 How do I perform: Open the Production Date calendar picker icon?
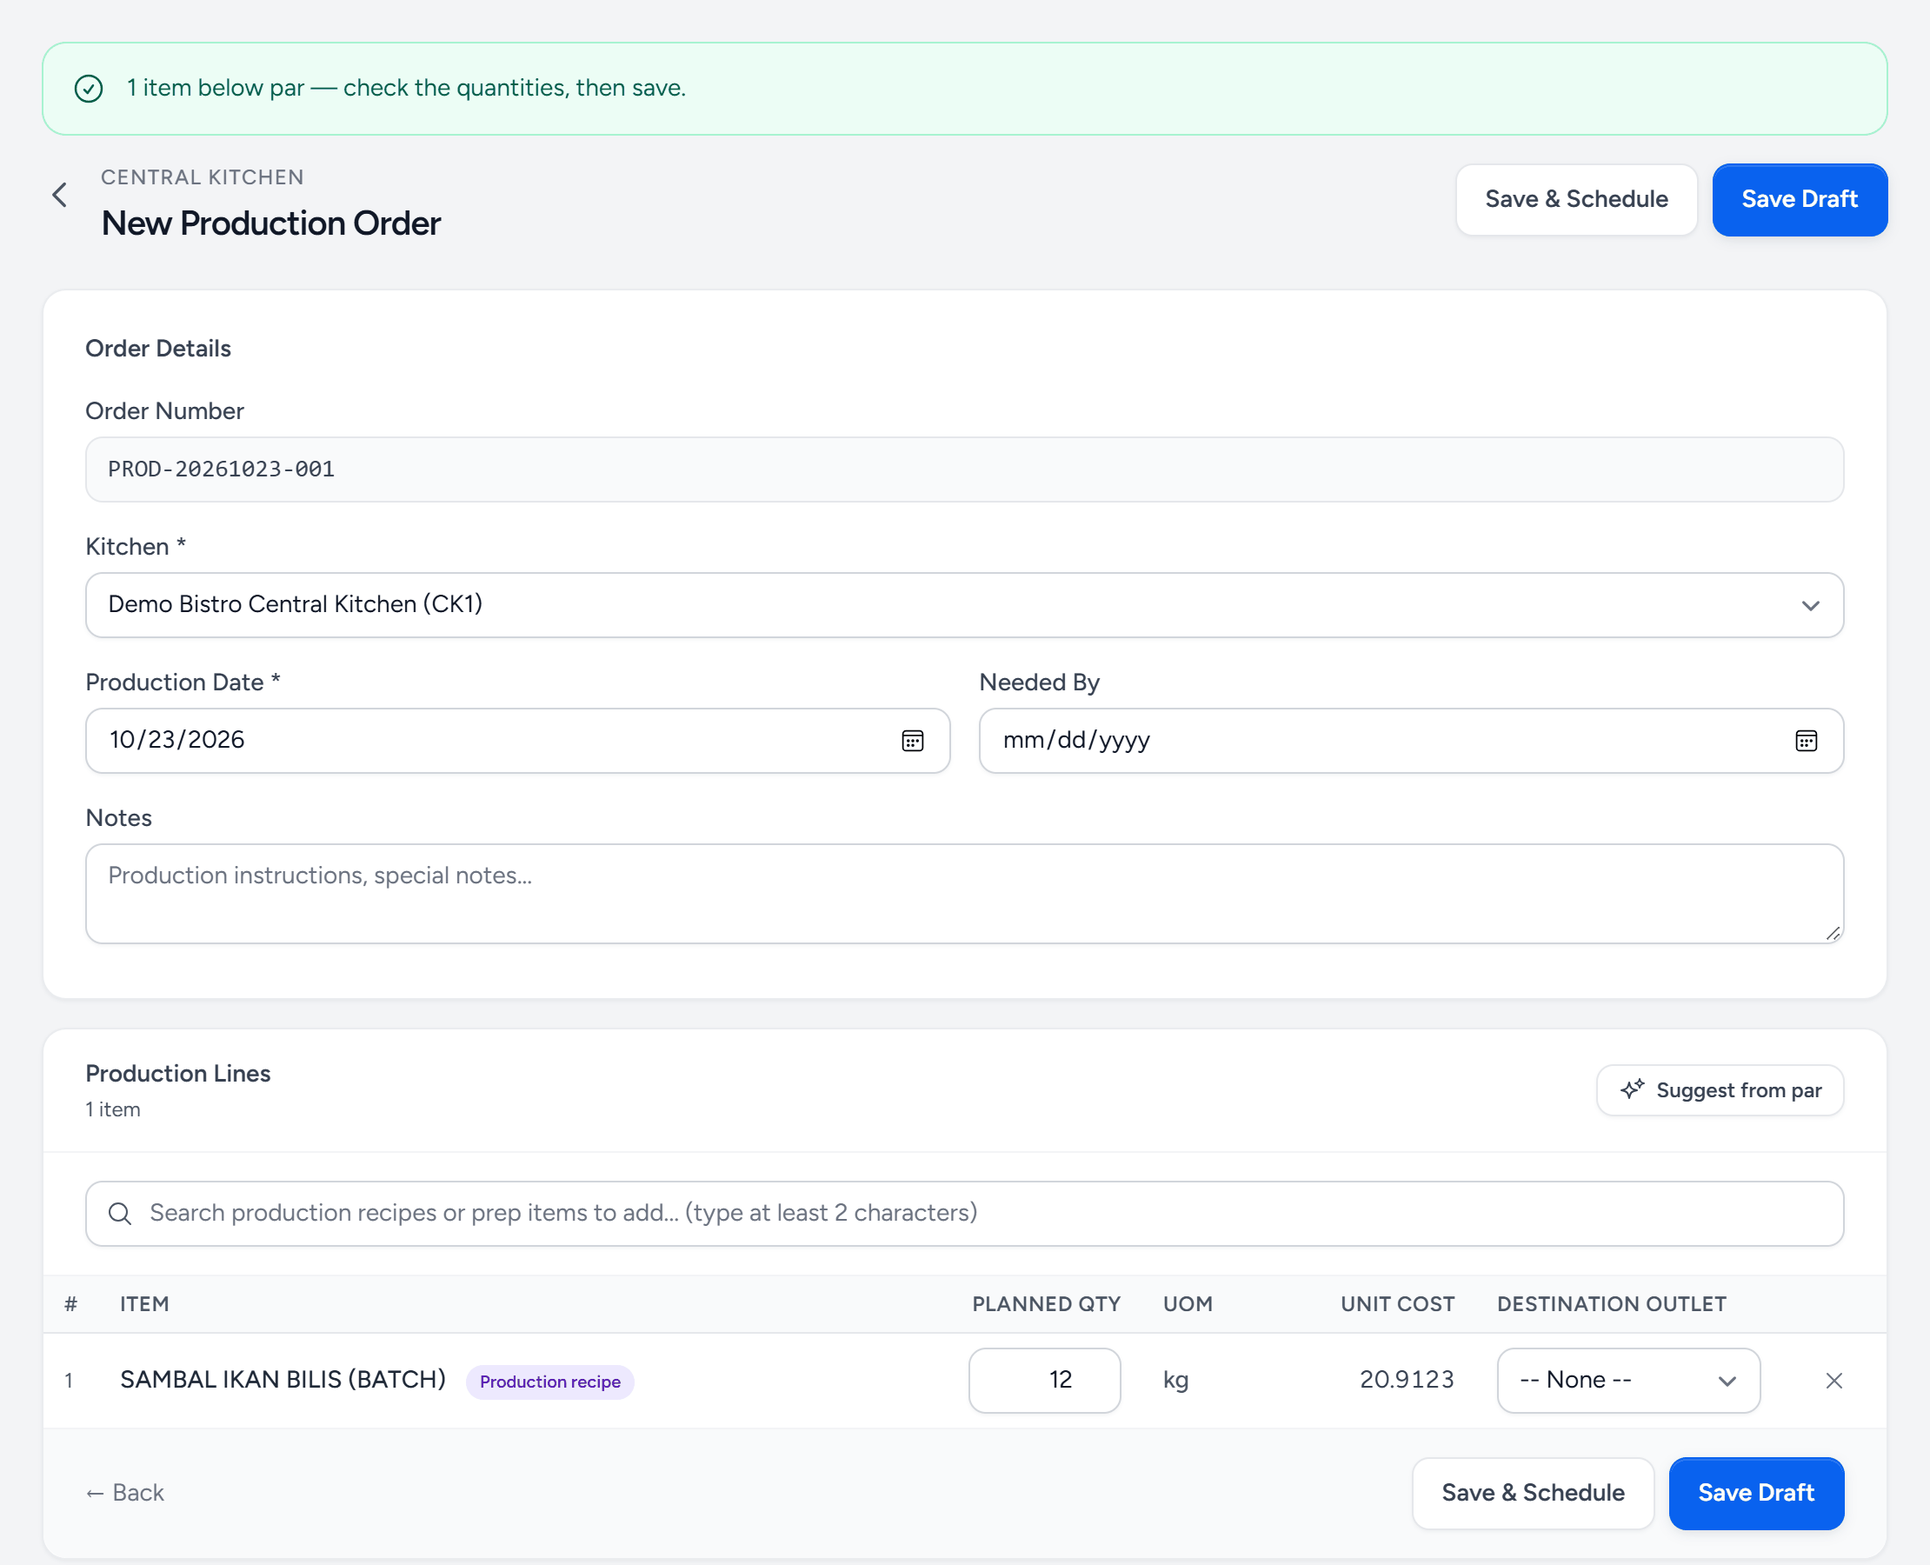click(x=912, y=741)
